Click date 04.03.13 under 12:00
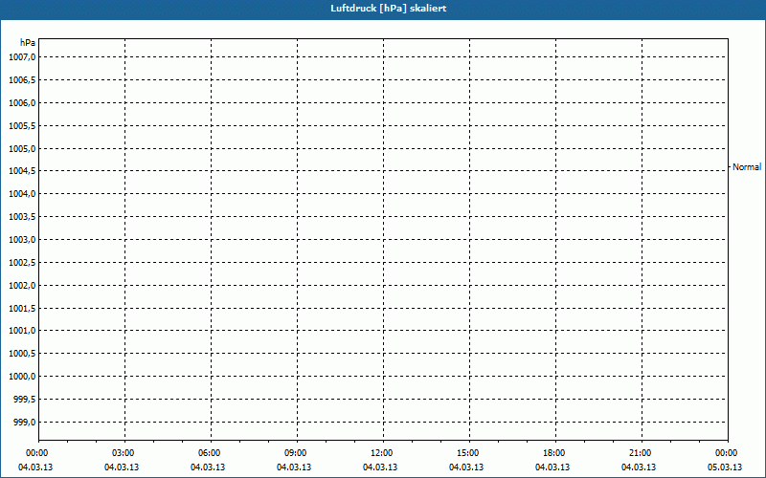 coord(380,467)
